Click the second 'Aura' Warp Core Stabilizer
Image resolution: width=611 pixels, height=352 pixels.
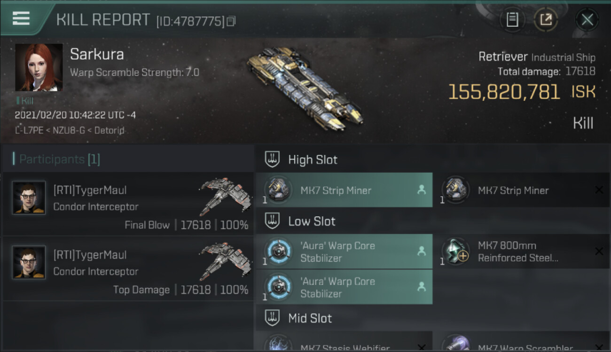pos(344,287)
